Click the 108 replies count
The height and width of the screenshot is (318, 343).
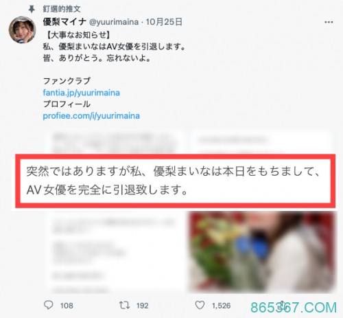pyautogui.click(x=67, y=306)
